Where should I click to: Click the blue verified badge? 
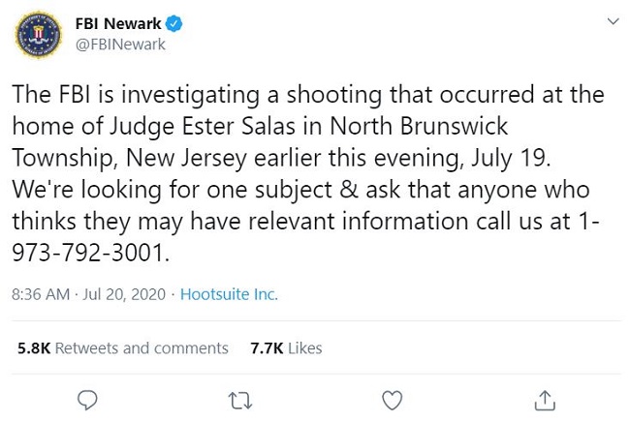[173, 23]
